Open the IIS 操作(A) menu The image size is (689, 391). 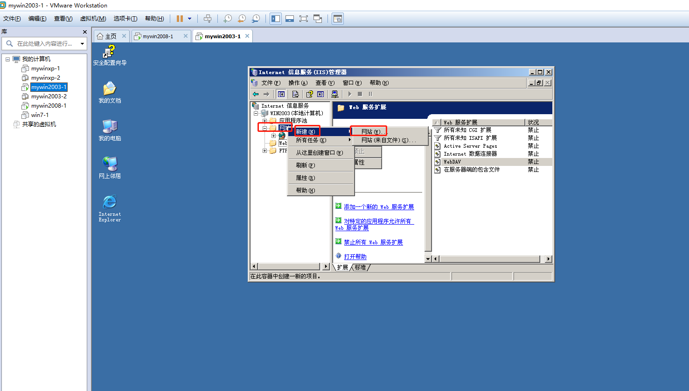point(298,83)
